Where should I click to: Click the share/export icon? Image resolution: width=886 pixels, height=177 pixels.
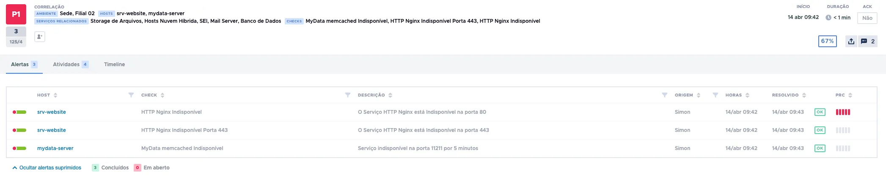coord(851,41)
